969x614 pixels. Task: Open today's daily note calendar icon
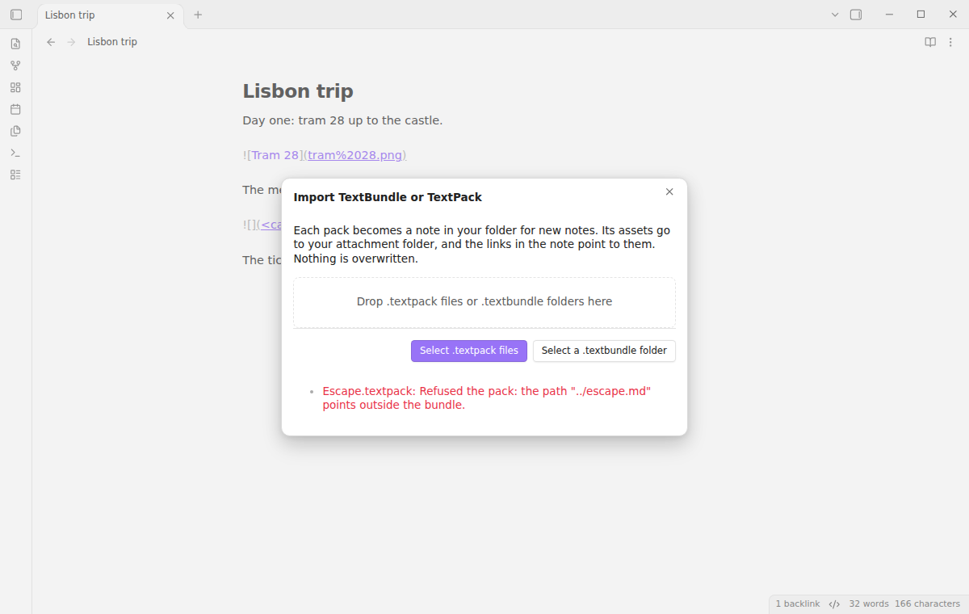click(15, 109)
